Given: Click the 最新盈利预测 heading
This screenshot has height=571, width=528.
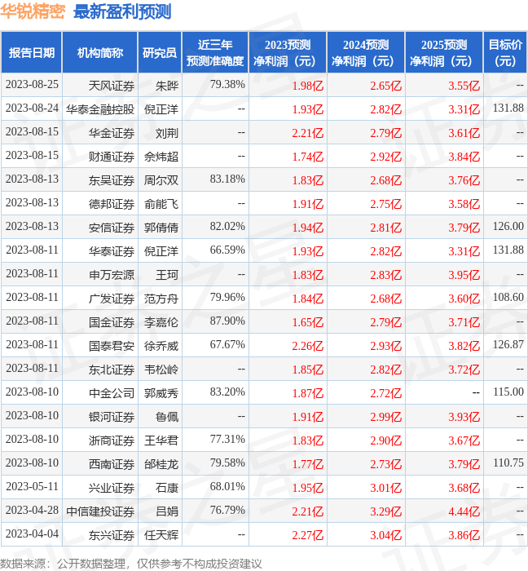Looking at the screenshot, I should 122,11.
